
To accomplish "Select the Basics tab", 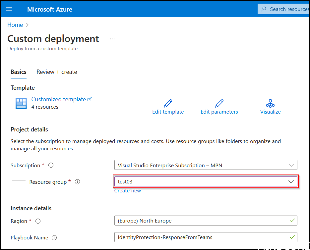I will coord(18,72).
